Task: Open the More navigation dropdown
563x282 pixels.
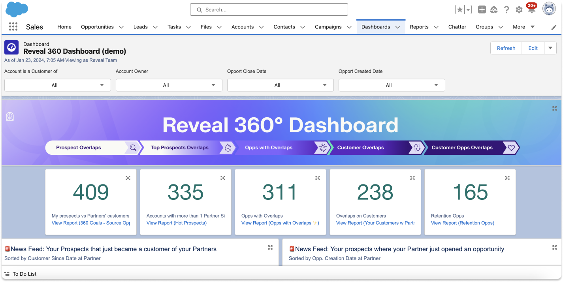Action: click(x=523, y=27)
